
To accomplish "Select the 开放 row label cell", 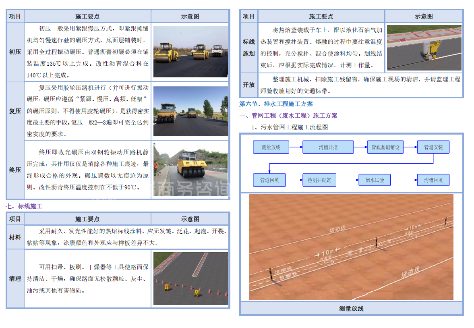I will pos(249,85).
